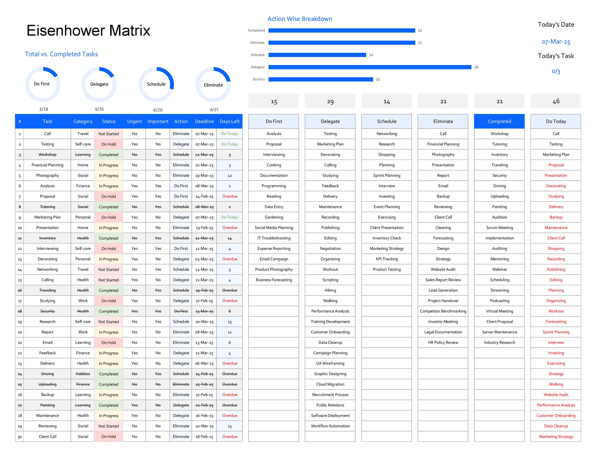Screen dimensions: 594x459
Task: Select HR Policy Review in the Eliminate column
Action: point(443,342)
